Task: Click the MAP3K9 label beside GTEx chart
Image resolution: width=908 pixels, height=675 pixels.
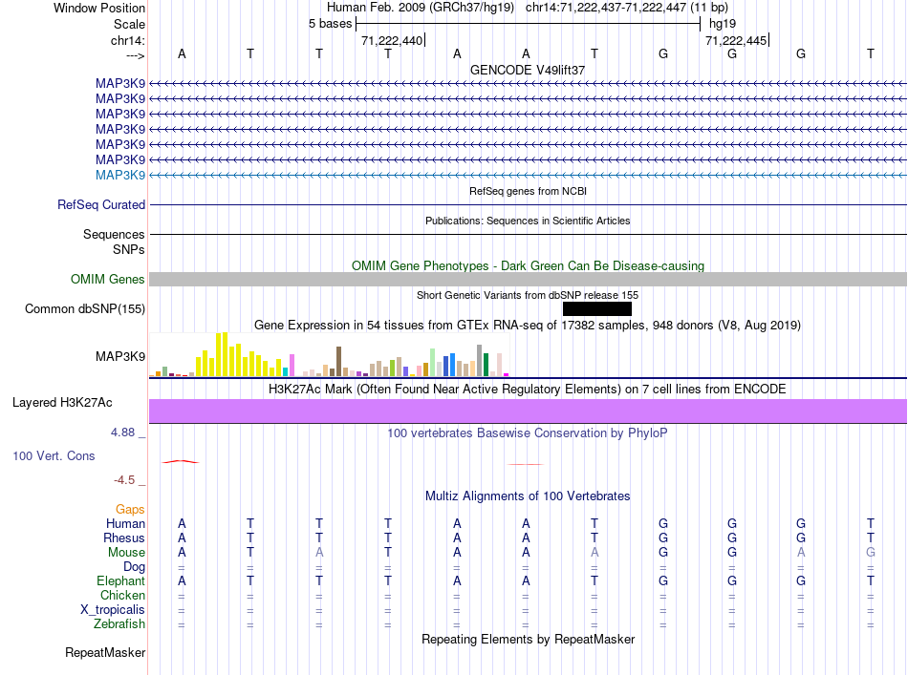Action: [120, 356]
